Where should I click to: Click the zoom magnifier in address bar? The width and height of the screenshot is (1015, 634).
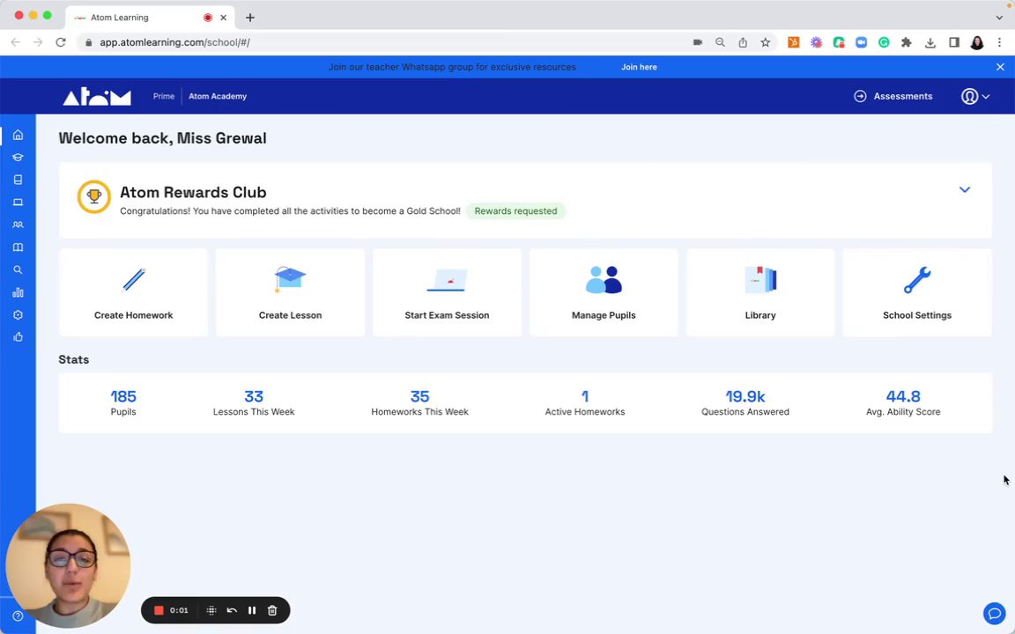[720, 42]
